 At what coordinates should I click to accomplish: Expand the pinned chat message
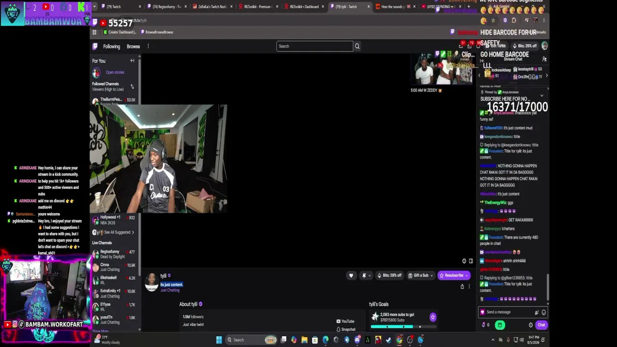click(541, 95)
